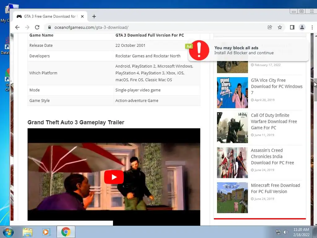The width and height of the screenshot is (317, 238).
Task: Share this page icon in address bar
Action: (270, 27)
